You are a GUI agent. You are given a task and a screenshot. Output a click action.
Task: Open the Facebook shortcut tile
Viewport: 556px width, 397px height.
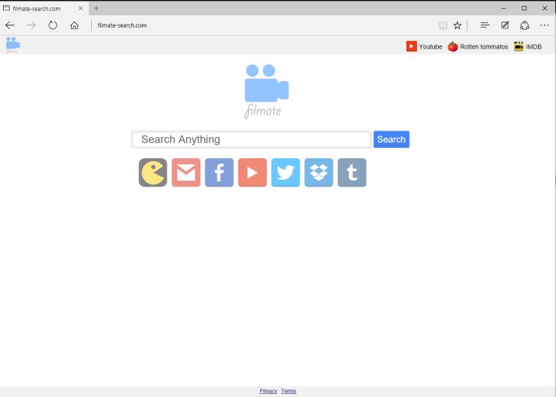click(x=219, y=172)
